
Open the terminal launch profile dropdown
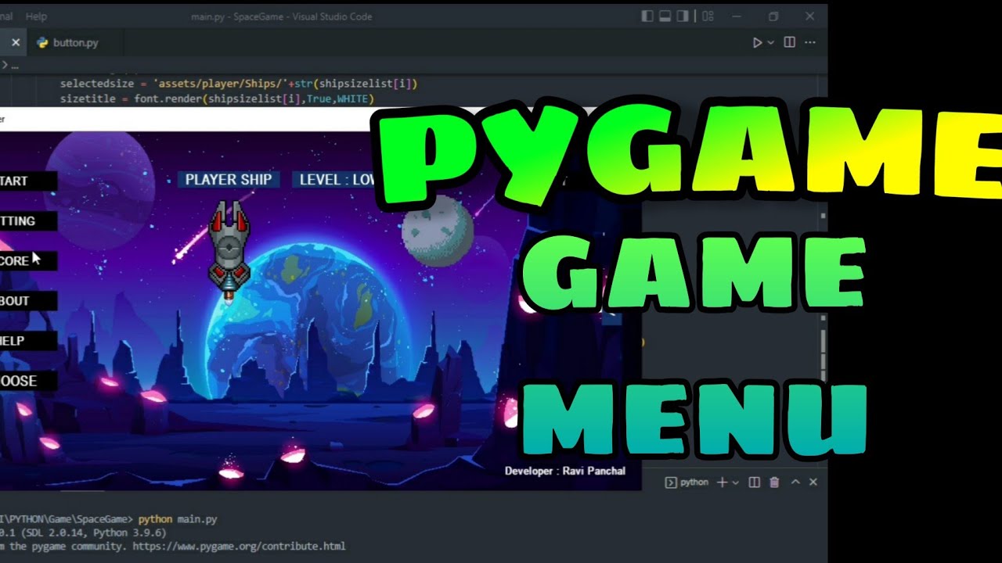click(x=735, y=482)
